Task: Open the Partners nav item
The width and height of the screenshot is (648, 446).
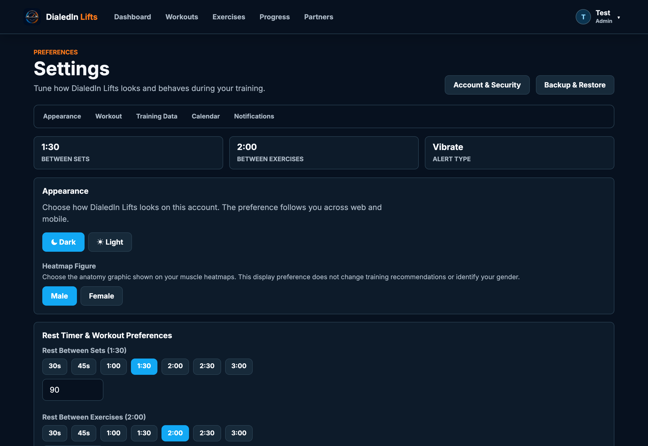Action: tap(319, 17)
